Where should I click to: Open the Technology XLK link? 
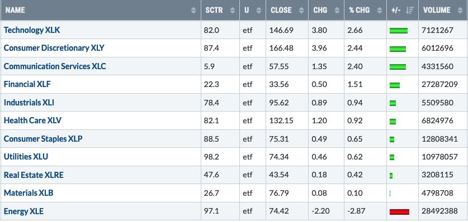[x=32, y=30]
